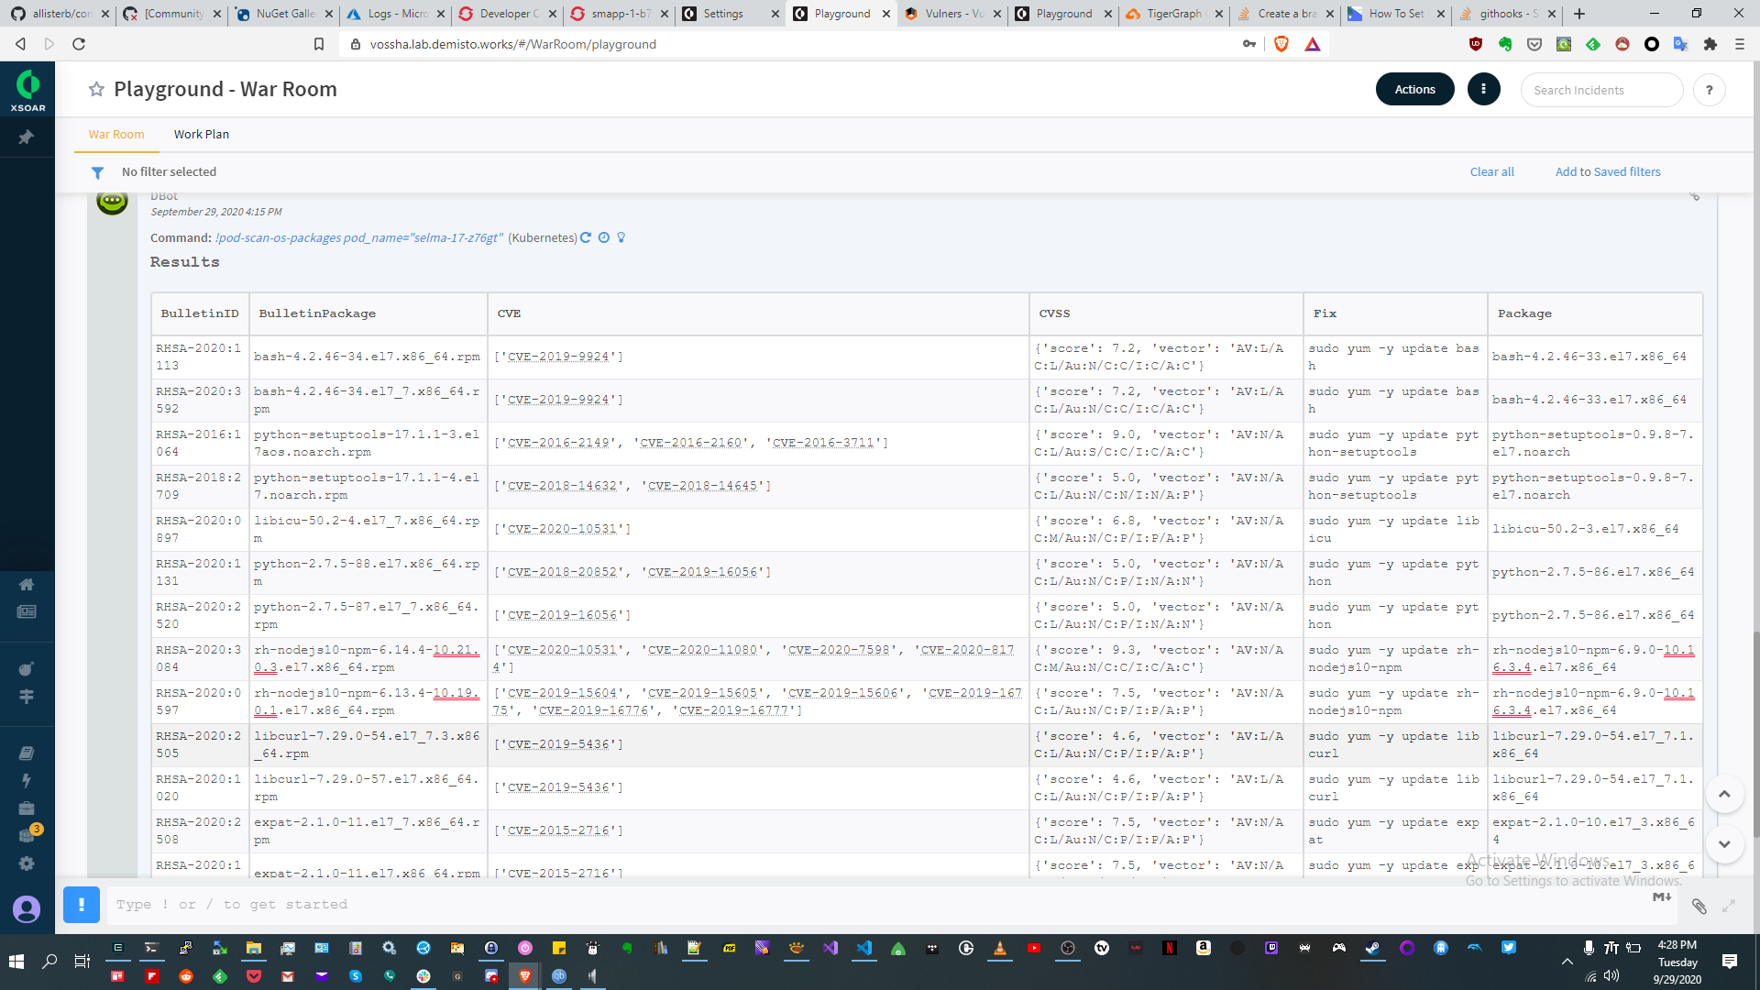The image size is (1760, 990).
Task: Click the lightbulb icon next to the Kubernetes command
Action: click(621, 237)
